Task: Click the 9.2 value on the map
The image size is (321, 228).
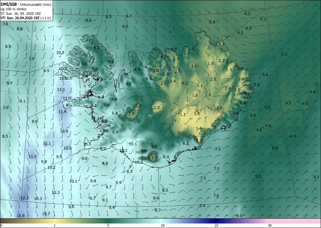Action: click(x=117, y=86)
